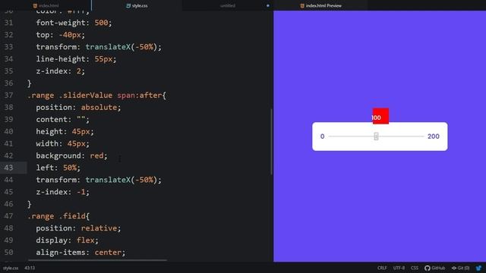Click the 'z-index: 2;' line
Viewport: 486px width, 273px height.
[60, 71]
